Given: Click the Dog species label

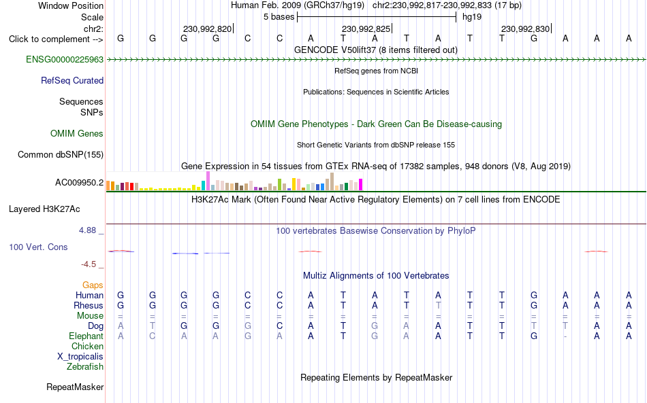Looking at the screenshot, I should coord(95,326).
